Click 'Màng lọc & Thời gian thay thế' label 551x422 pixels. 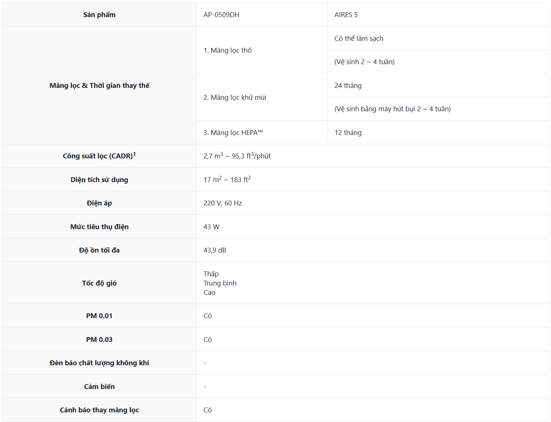(x=99, y=86)
